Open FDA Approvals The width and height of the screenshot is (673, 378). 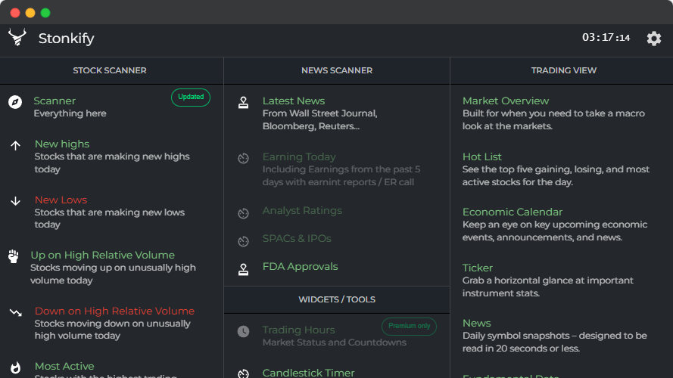300,267
